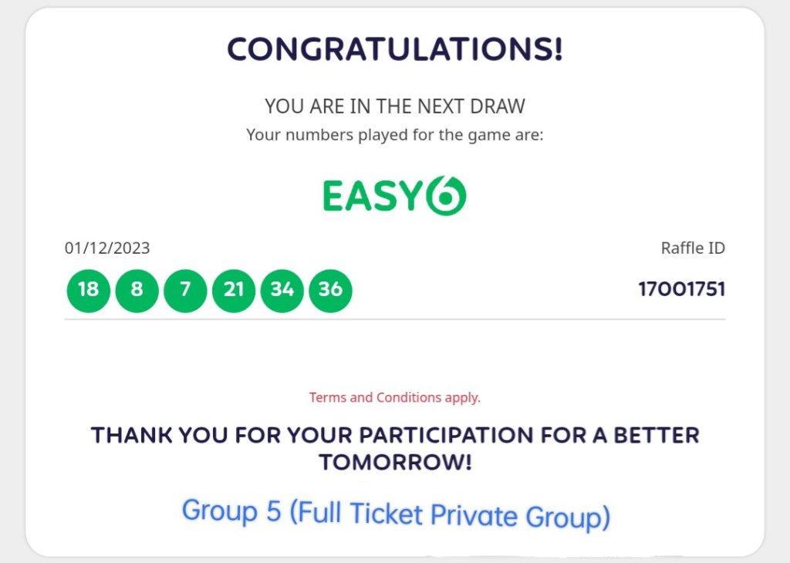Click the draw date 01/12/2023
The width and height of the screenshot is (790, 563).
pyautogui.click(x=107, y=248)
